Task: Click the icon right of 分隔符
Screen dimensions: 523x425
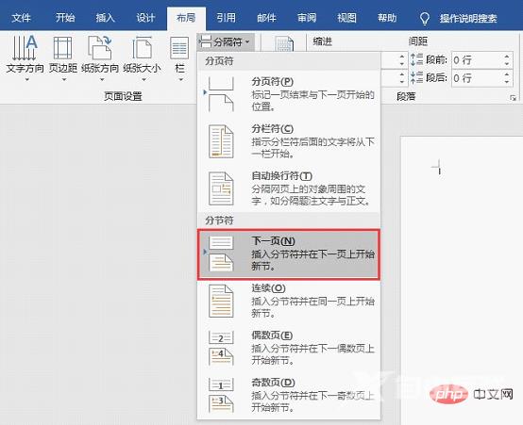Action: pyautogui.click(x=284, y=44)
